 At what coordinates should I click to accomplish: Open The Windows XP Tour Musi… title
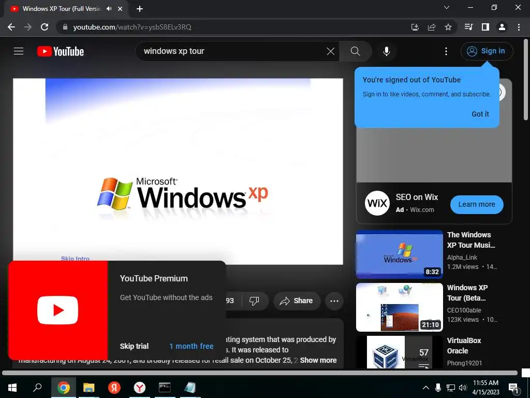471,240
